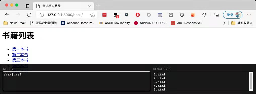The width and height of the screenshot is (256, 94).
Task: Click the 4.html result line
Action: click(x=160, y=86)
